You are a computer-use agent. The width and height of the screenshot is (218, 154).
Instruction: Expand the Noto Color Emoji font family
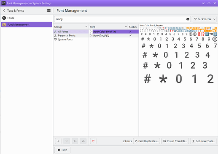(91, 32)
